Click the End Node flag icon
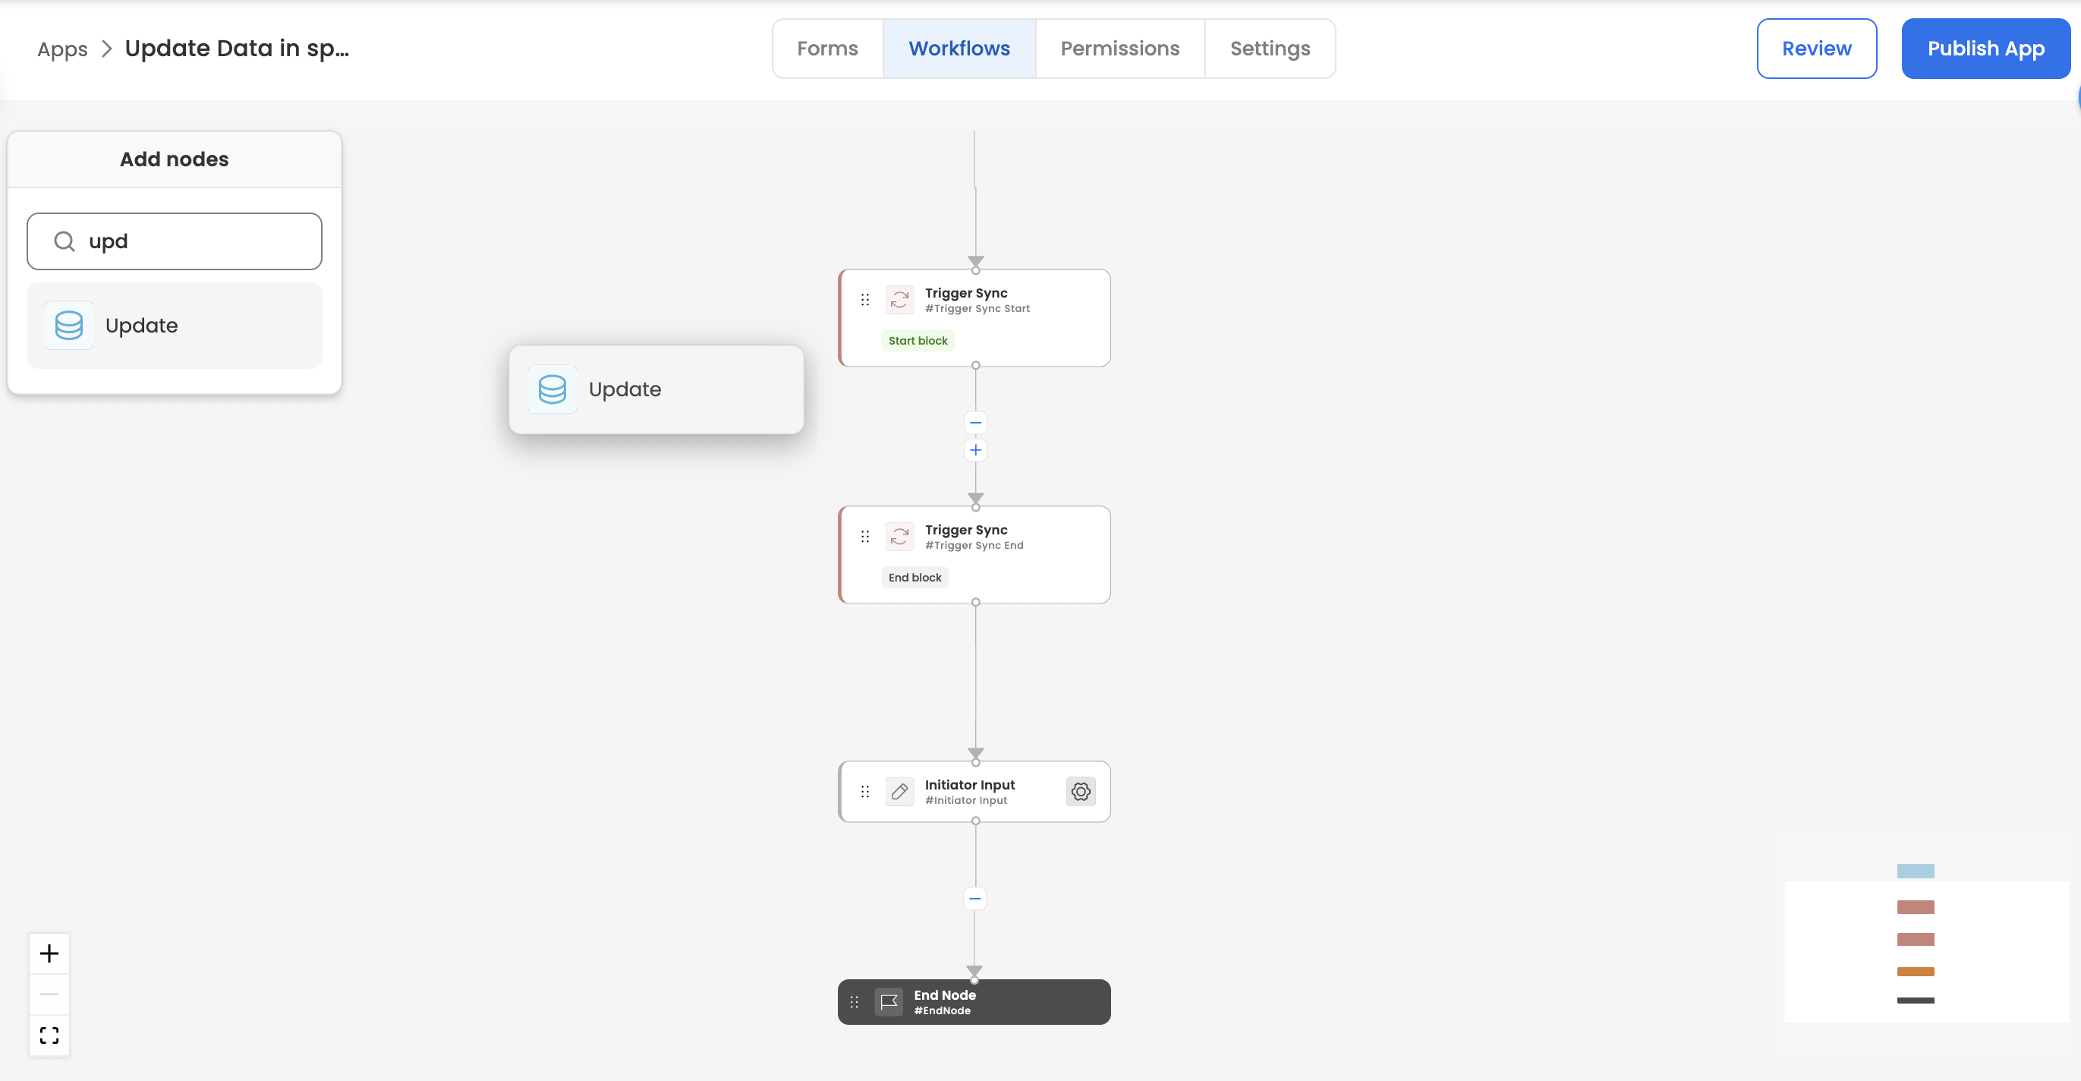 pyautogui.click(x=889, y=1002)
